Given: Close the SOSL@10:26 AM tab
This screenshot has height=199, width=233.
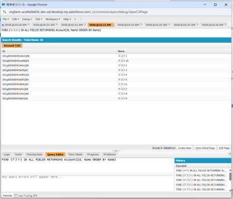Looking at the screenshot, I should point(226,24).
